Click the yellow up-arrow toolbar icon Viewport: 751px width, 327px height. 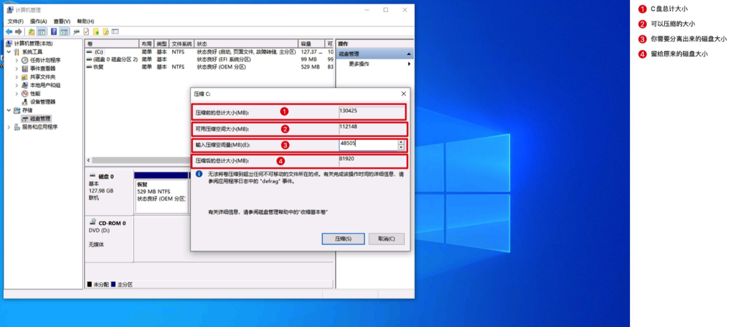pyautogui.click(x=97, y=31)
